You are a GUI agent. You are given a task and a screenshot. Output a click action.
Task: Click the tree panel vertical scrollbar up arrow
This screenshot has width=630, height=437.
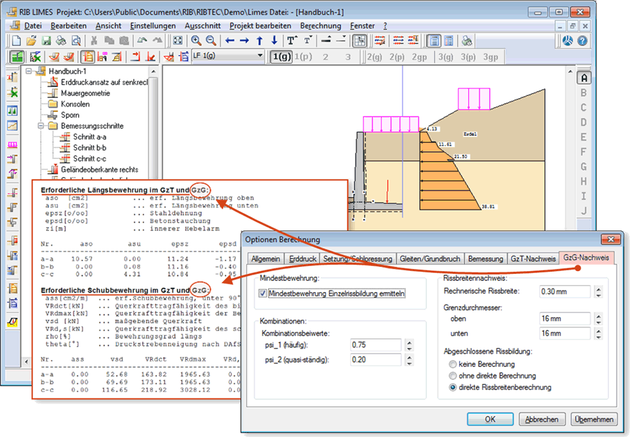153,71
